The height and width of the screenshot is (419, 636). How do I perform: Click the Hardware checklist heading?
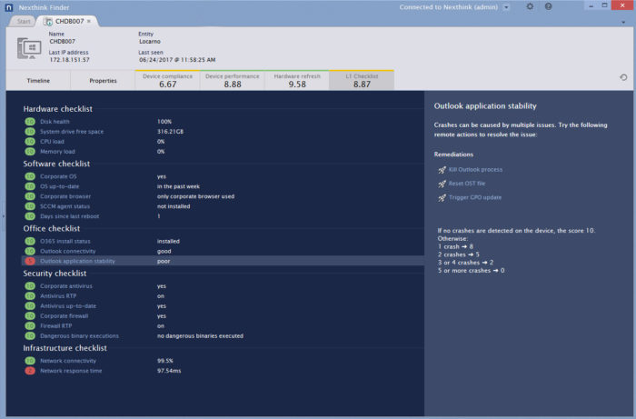point(57,109)
